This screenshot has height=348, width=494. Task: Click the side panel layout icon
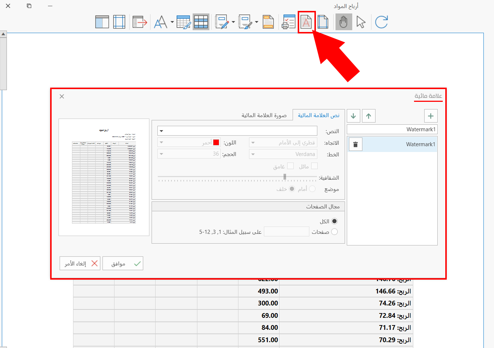point(102,22)
